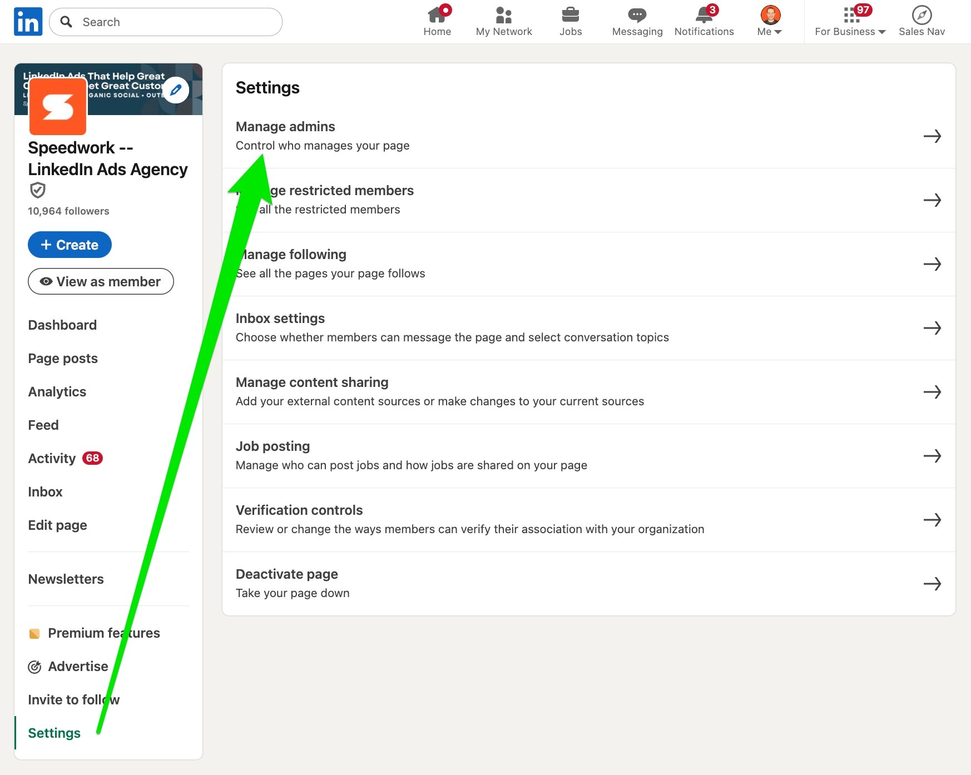Open Feed in sidebar
Image resolution: width=971 pixels, height=775 pixels.
[43, 425]
